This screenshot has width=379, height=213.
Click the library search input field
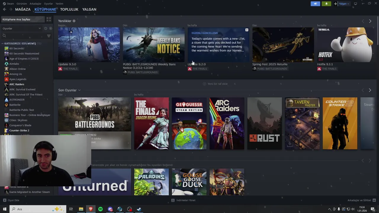click(x=26, y=36)
